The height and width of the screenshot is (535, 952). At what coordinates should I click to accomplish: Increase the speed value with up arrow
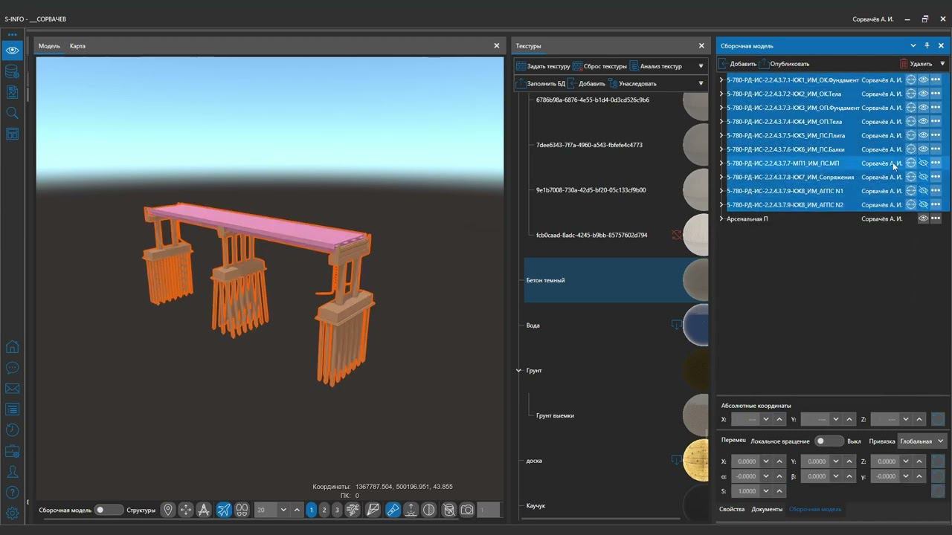297,510
